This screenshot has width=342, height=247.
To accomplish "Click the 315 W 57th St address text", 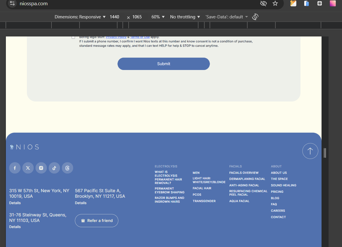I will [x=39, y=193].
